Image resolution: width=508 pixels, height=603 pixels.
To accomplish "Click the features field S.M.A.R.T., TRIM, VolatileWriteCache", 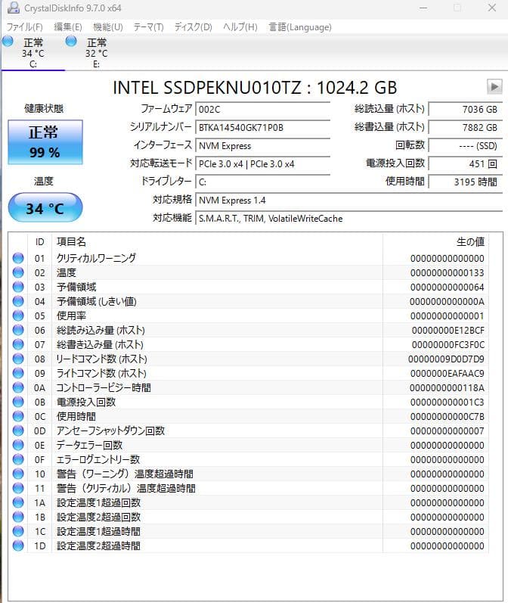I will coord(349,219).
